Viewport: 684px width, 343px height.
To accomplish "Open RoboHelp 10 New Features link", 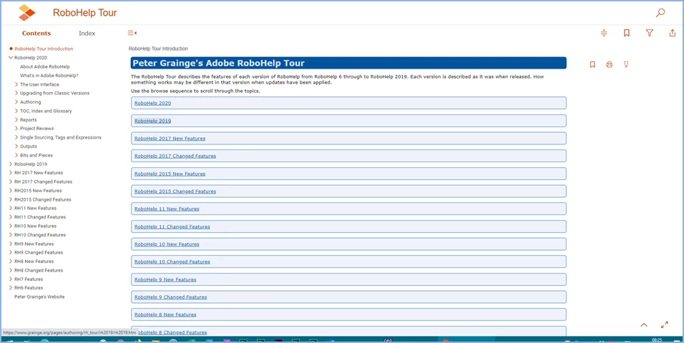I will click(x=167, y=244).
